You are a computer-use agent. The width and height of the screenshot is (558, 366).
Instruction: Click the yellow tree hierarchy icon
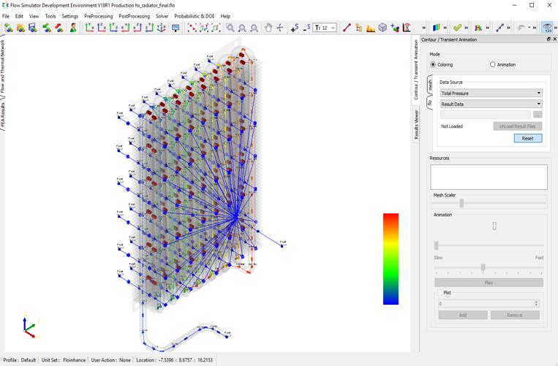[358, 28]
